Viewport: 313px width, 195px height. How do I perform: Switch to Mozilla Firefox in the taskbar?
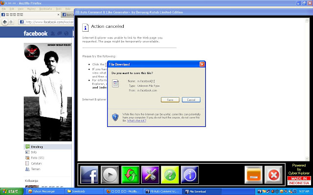coord(124,192)
